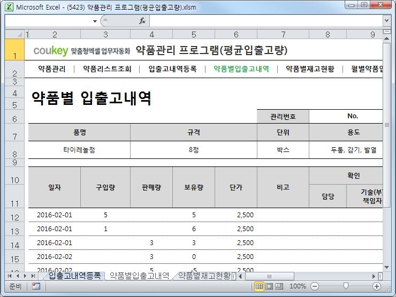This screenshot has width=396, height=297.
Task: Click the vertical split box above scrollbar
Action: coord(386,32)
